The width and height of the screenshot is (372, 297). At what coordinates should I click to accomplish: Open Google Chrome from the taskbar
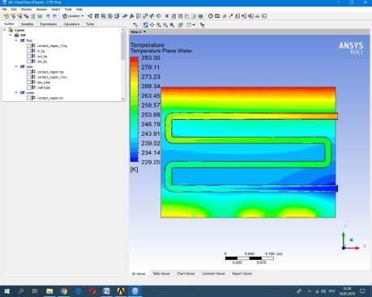(64, 291)
